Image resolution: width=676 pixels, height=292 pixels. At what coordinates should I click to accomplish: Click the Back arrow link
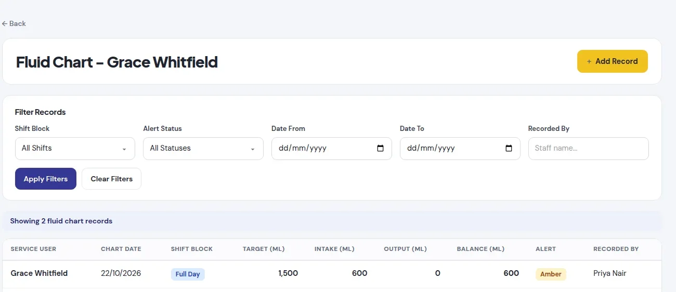tap(14, 23)
